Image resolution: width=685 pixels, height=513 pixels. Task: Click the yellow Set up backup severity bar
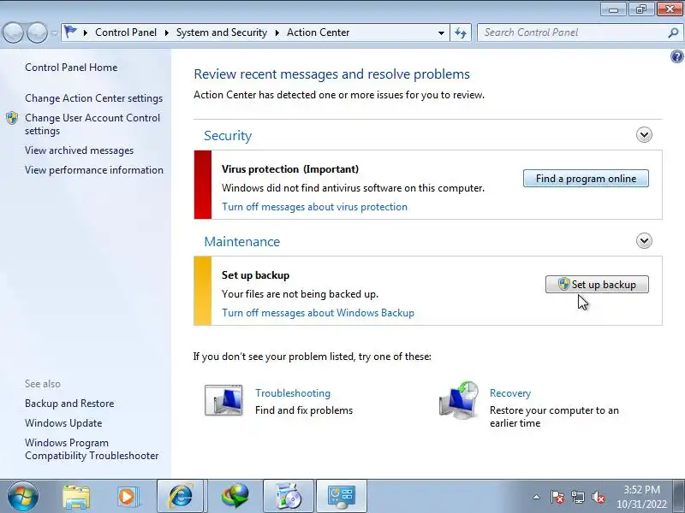pos(203,291)
